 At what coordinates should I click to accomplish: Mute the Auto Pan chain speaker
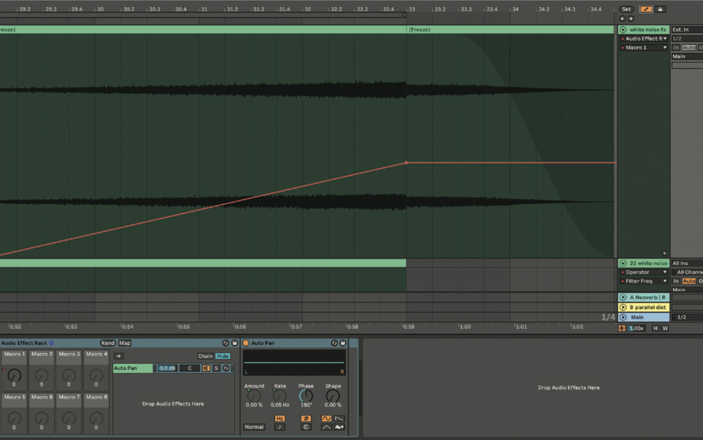[x=206, y=368]
